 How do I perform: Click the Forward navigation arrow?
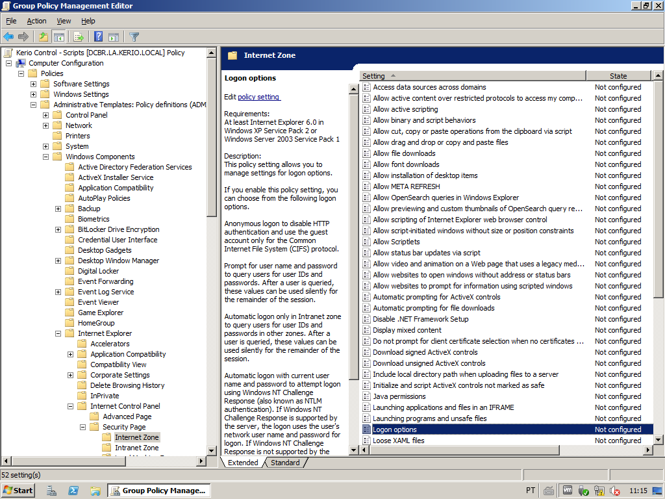click(23, 36)
